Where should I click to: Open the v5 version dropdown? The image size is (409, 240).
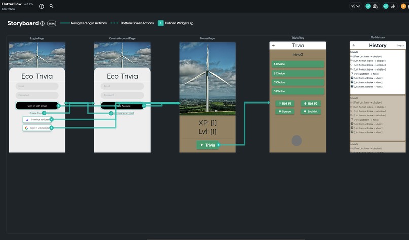356,6
